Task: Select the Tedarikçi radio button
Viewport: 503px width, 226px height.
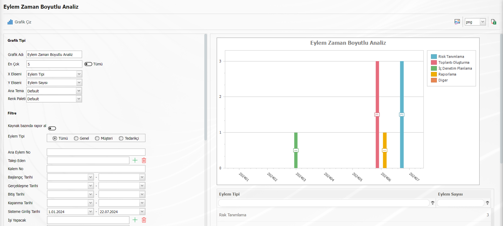Action: (121, 138)
